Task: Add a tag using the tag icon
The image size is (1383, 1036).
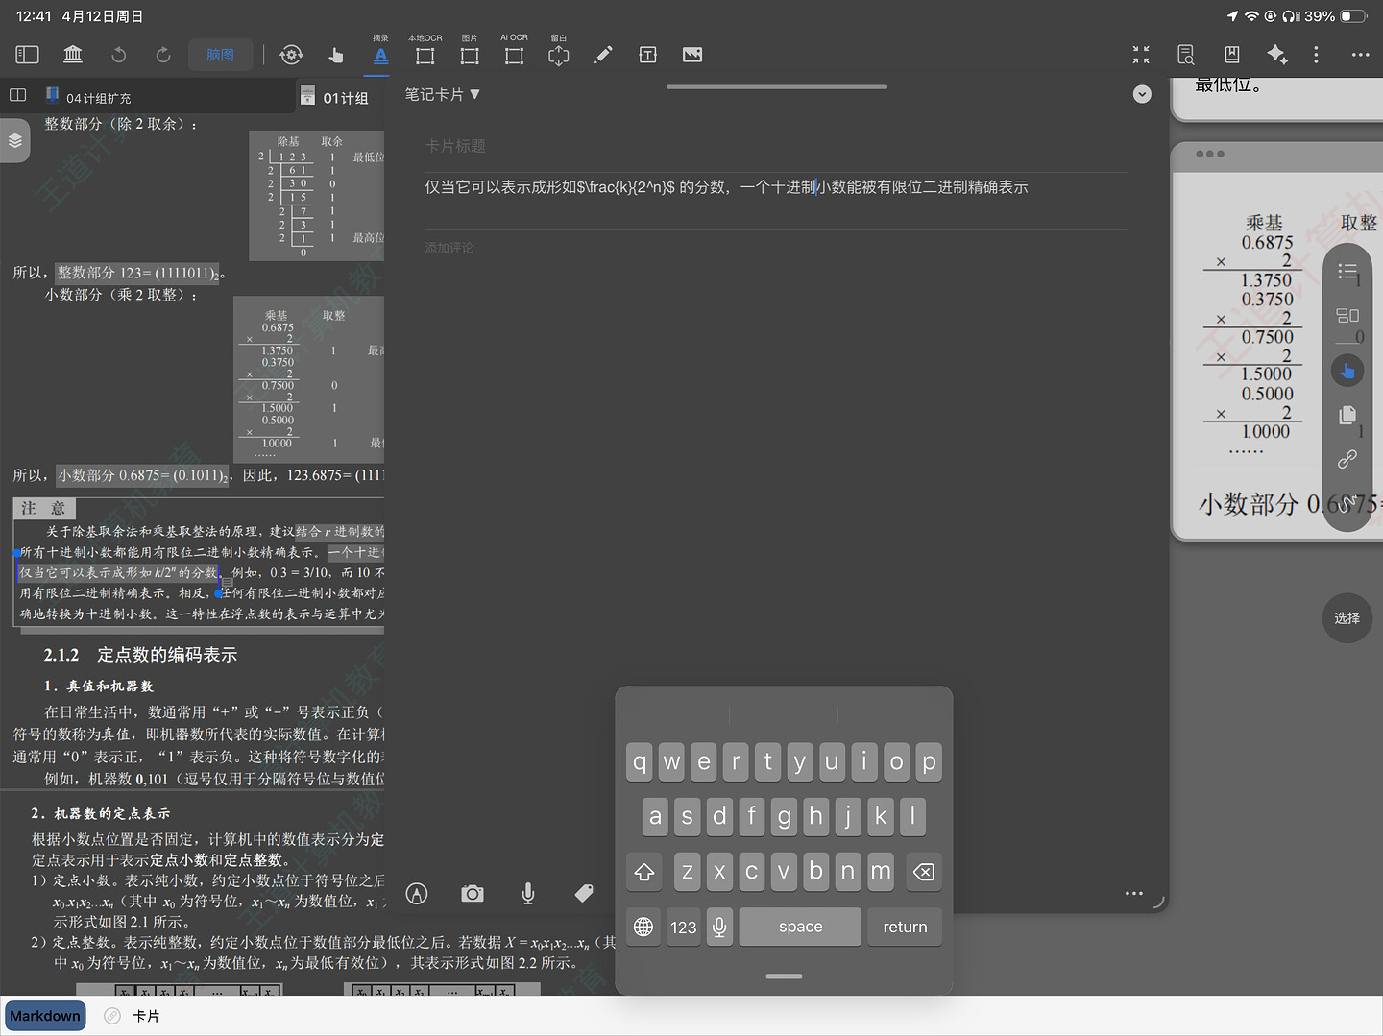Action: tap(584, 894)
